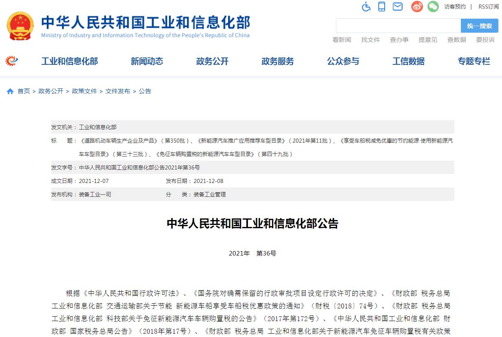Click the heading 中华人民共和国工业和信息化部公告

[x=252, y=224]
